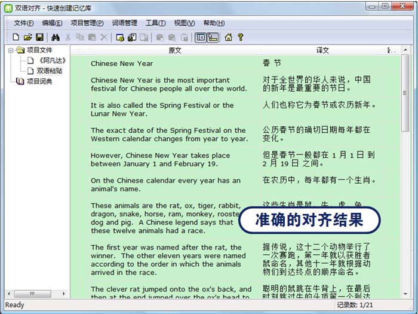
Task: Click the 原文 column header
Action: click(x=174, y=50)
